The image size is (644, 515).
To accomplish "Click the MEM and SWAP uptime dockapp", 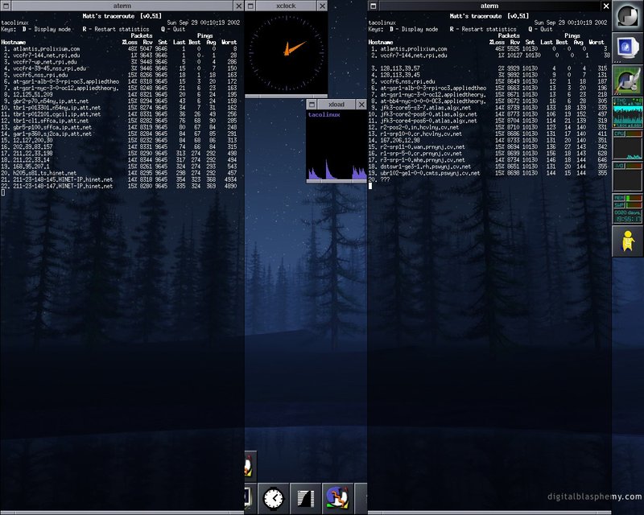I will 628,208.
